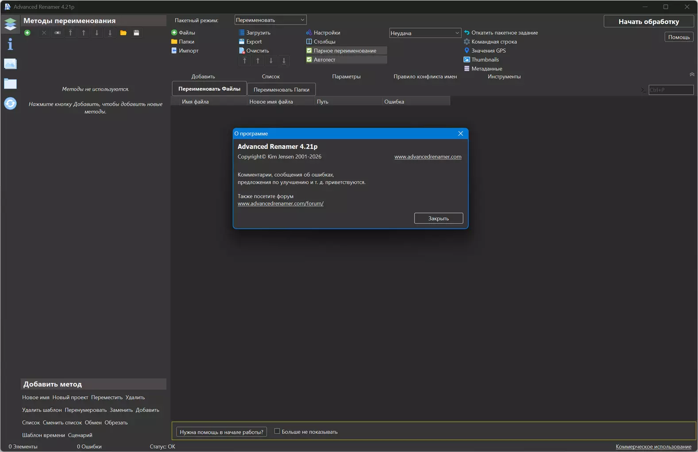The image size is (698, 452).
Task: Click the Ctrl+P search field
Action: pos(671,90)
